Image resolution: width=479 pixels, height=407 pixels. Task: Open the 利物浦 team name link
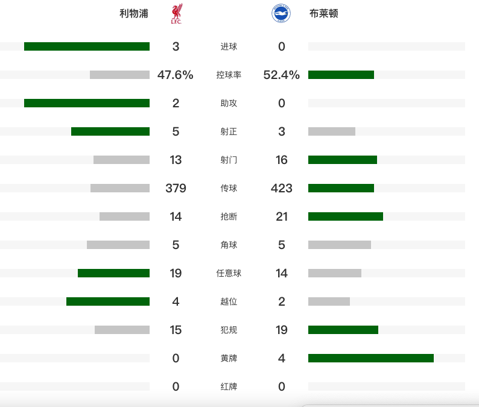[134, 14]
